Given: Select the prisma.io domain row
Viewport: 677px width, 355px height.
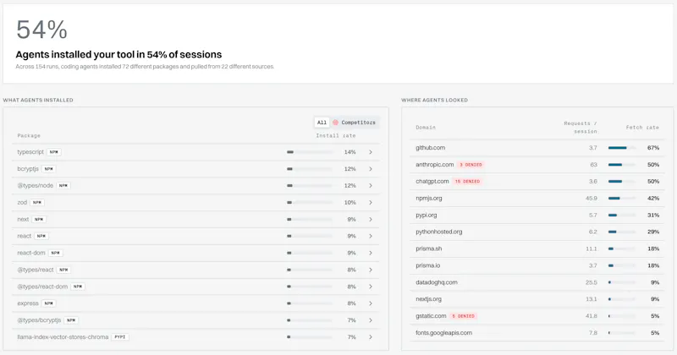Looking at the screenshot, I should (537, 265).
